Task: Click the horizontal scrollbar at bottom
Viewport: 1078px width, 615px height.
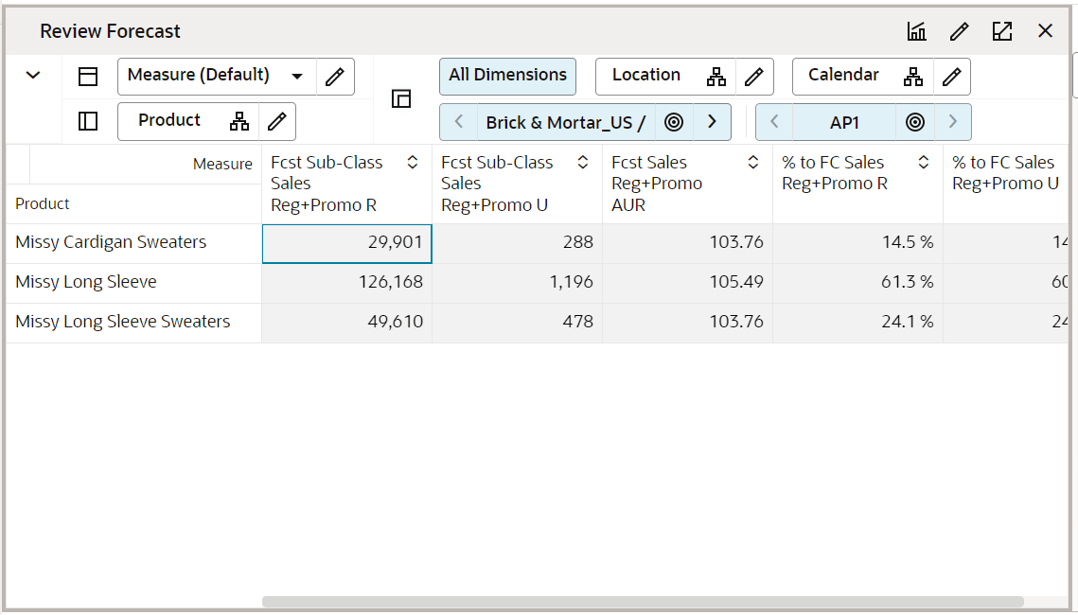Action: tap(643, 602)
